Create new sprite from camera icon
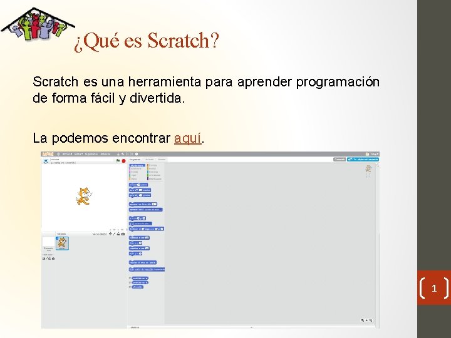The image size is (451, 338). [x=123, y=234]
